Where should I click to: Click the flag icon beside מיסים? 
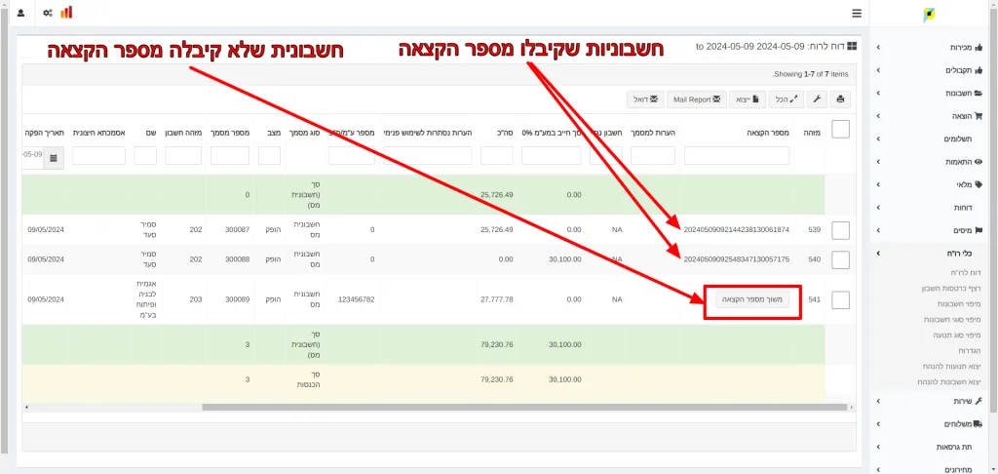(979, 230)
